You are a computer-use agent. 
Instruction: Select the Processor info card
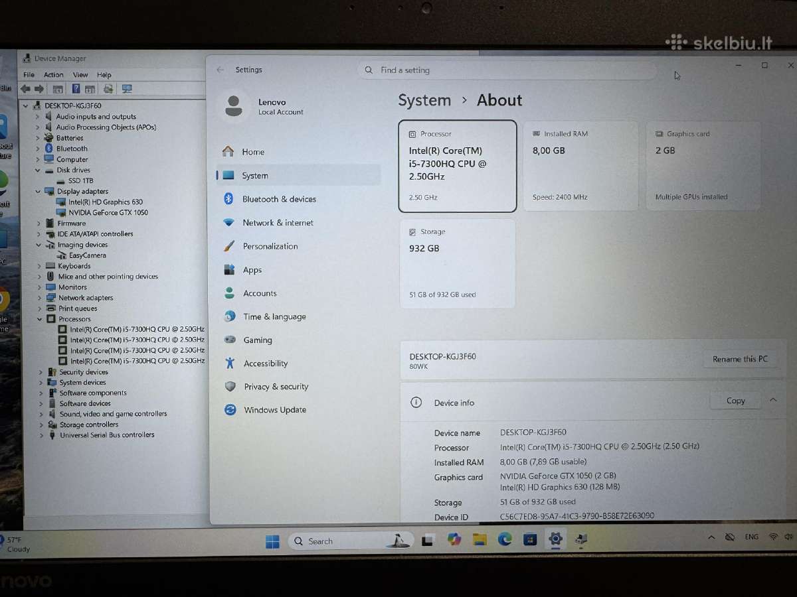coord(458,166)
